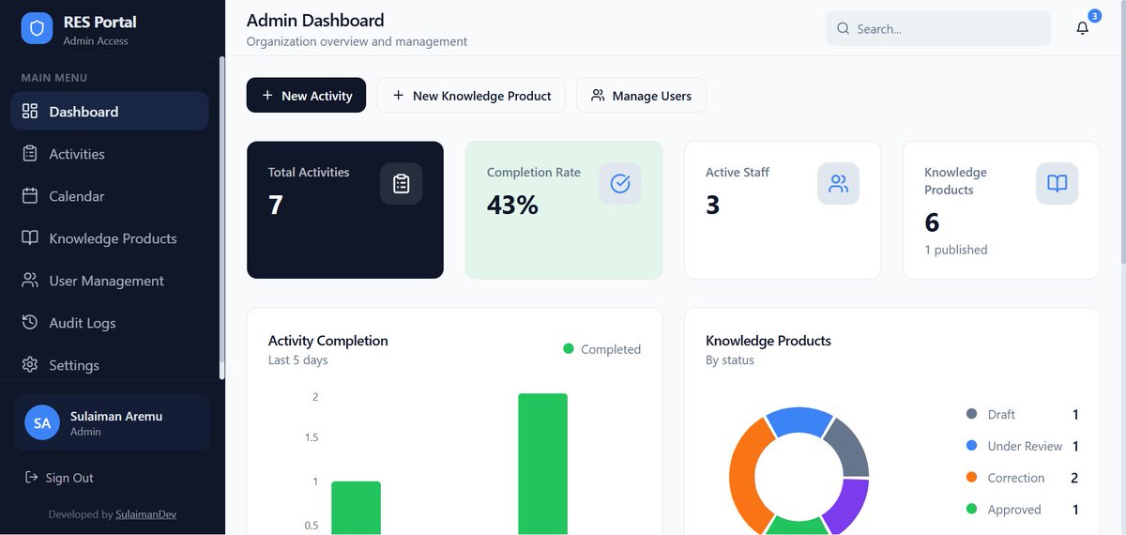Select Knowledge Products in the sidebar
Screen dimensions: 1126x535
tap(110, 237)
